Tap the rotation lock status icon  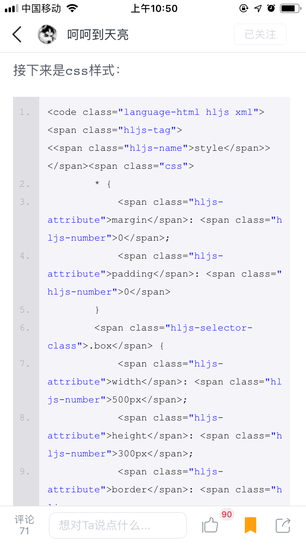pos(244,8)
